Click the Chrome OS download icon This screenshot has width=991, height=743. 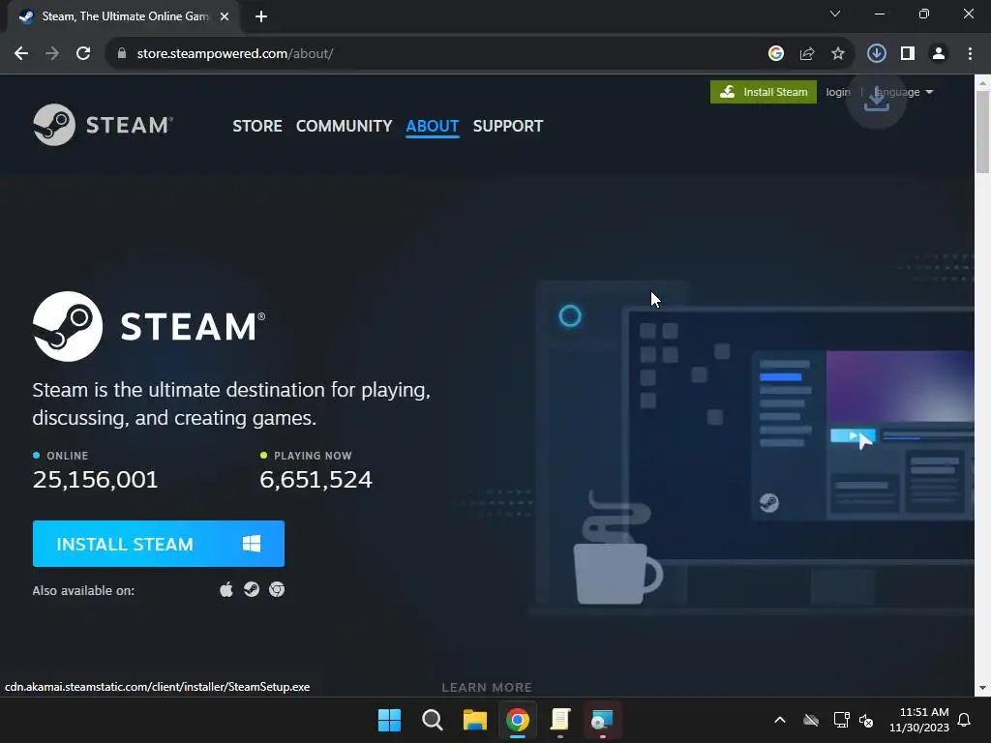277,589
